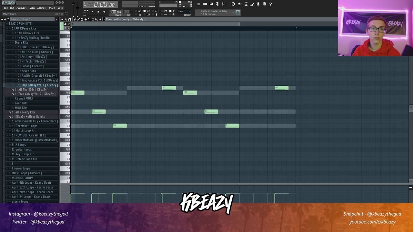The width and height of the screenshot is (413, 232).
Task: Select the Mute tool in piano roll
Action: pyautogui.click(x=86, y=19)
